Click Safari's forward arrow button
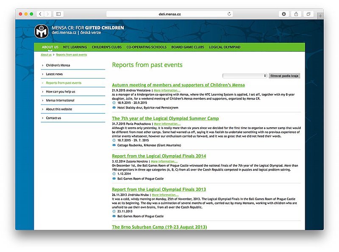This screenshot has height=252, width=339. point(47,14)
